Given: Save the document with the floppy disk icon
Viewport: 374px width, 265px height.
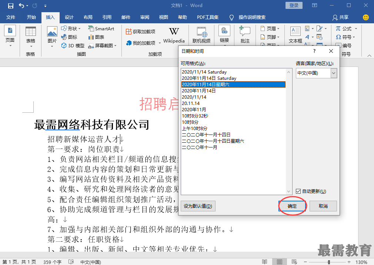Looking at the screenshot, I should pyautogui.click(x=10, y=6).
